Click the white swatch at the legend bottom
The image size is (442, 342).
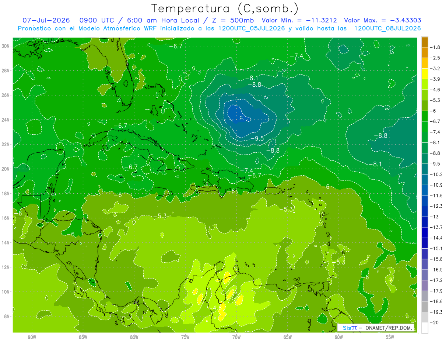click(425, 328)
